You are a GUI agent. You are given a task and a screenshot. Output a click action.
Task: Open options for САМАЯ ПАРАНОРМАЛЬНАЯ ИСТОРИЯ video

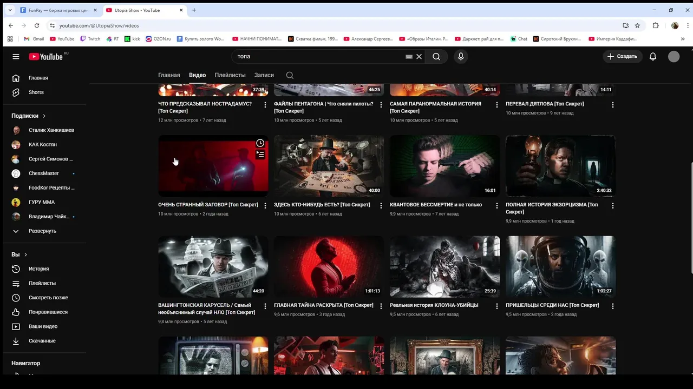[497, 105]
